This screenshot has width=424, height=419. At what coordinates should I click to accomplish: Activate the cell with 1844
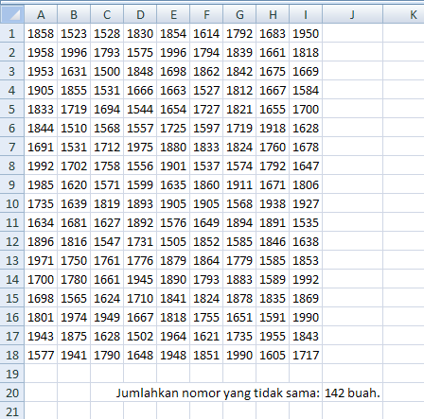click(41, 128)
